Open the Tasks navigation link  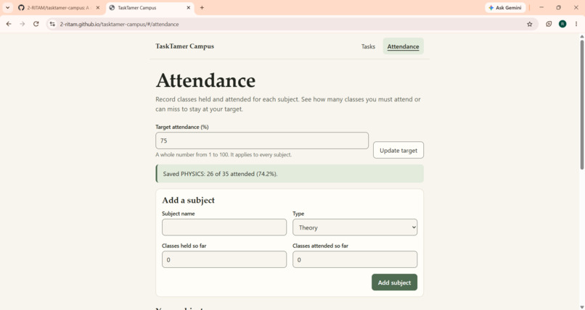point(368,46)
